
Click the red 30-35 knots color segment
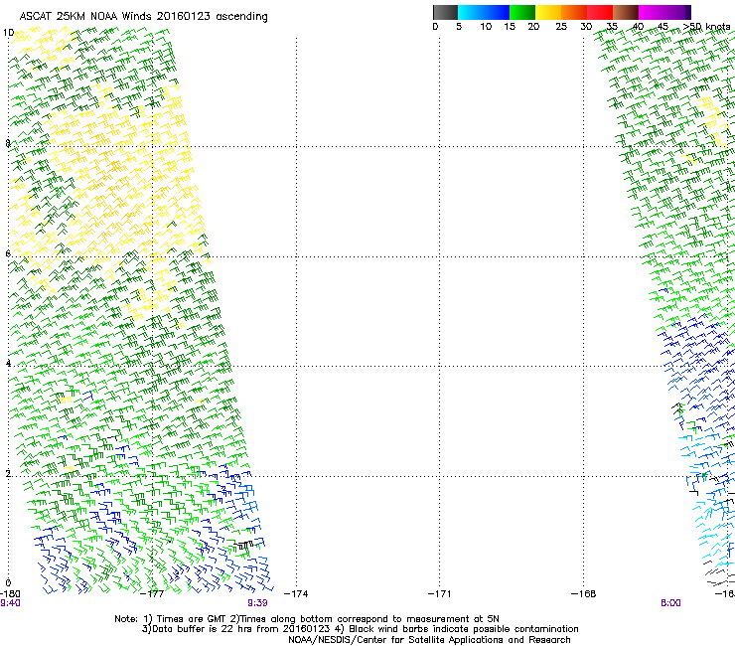pyautogui.click(x=600, y=12)
